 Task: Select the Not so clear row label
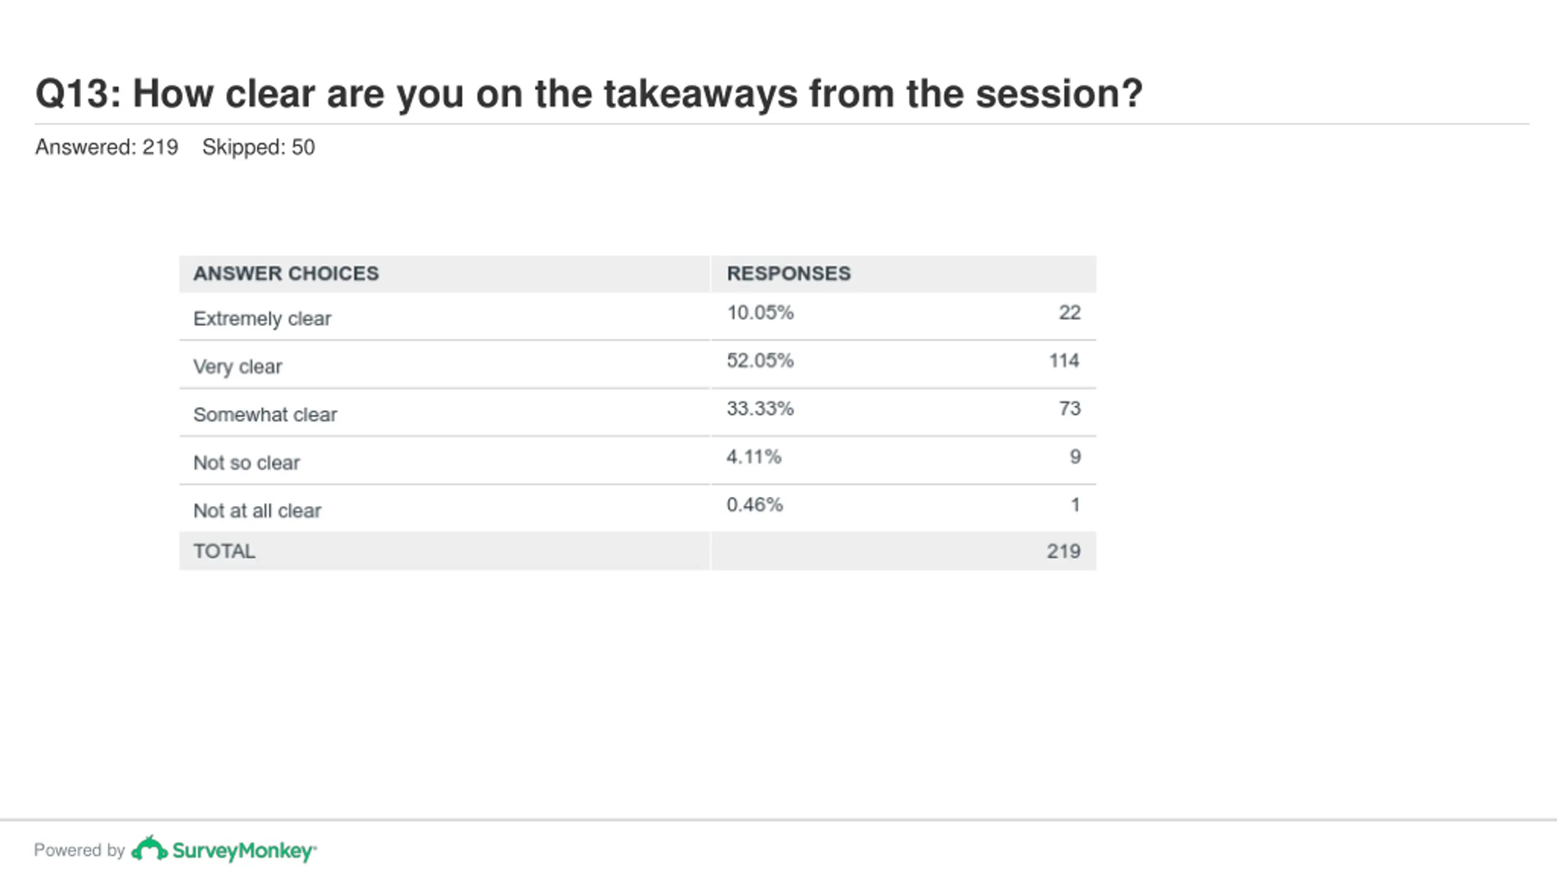(246, 463)
